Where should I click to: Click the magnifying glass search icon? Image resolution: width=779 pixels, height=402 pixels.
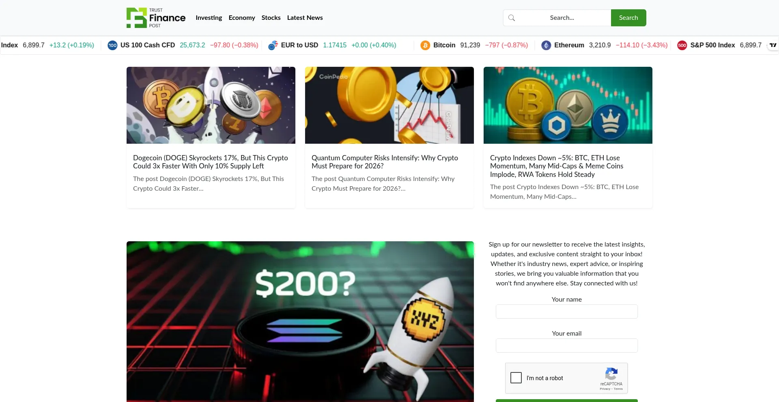(x=512, y=18)
